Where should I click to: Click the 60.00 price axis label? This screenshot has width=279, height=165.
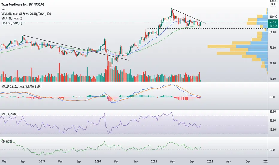(273, 48)
